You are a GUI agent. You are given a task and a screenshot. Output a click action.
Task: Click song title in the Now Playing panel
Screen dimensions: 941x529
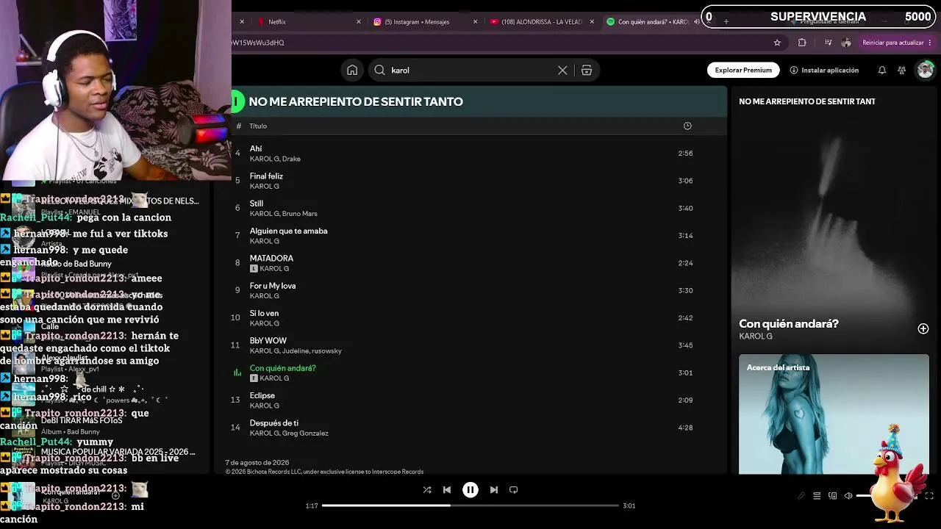tap(789, 324)
